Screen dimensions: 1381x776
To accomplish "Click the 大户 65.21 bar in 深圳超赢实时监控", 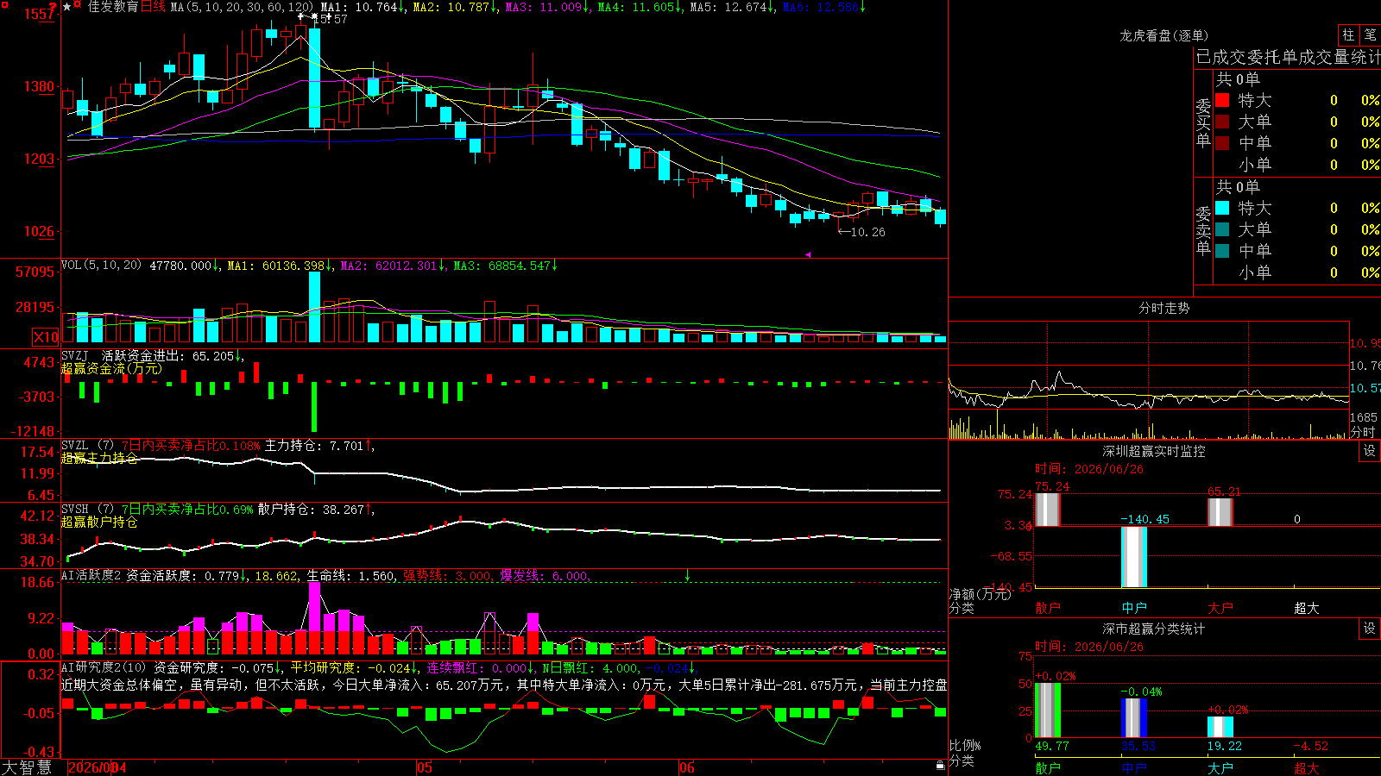I will (1220, 512).
